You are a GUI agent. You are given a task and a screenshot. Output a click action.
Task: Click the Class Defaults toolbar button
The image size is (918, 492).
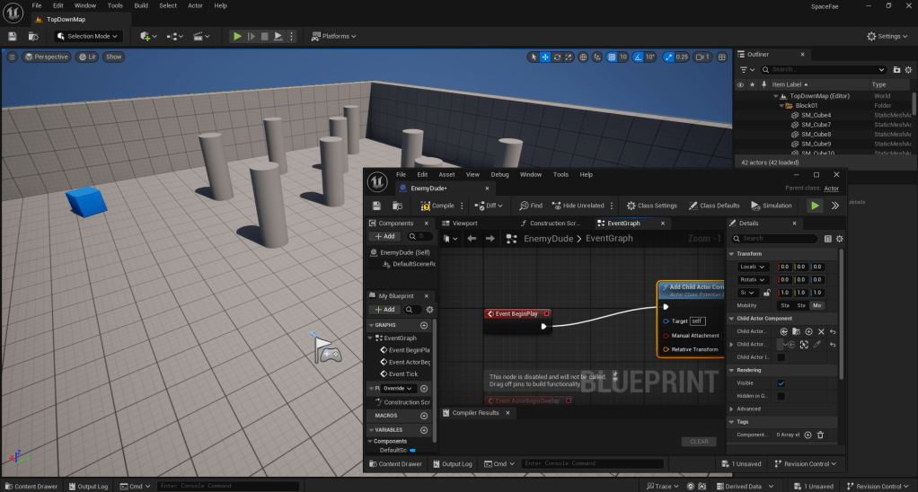pos(714,206)
